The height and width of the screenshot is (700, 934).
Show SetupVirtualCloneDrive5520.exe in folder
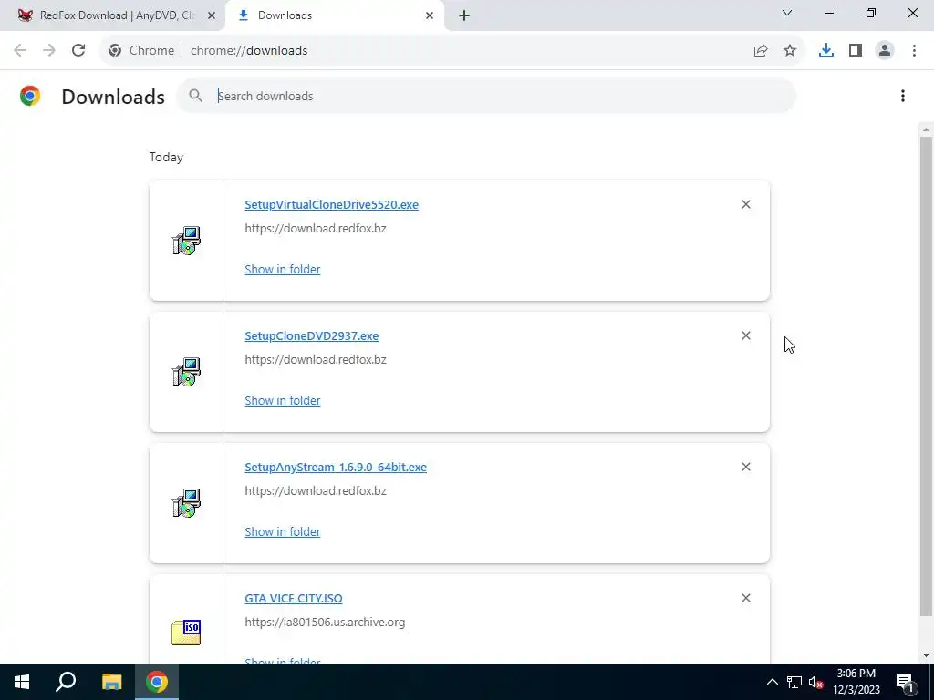tap(283, 269)
